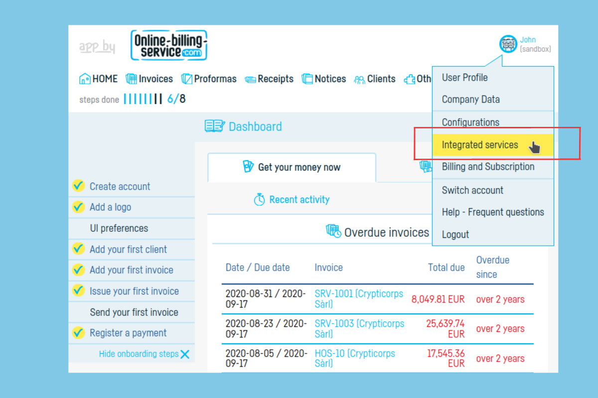Viewport: 598px width, 398px height.
Task: Click the Create account checkmark
Action: pyautogui.click(x=78, y=186)
